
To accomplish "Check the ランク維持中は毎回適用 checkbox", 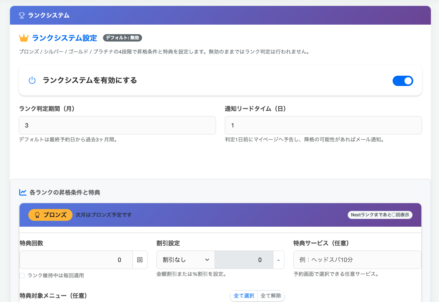I will (22, 275).
